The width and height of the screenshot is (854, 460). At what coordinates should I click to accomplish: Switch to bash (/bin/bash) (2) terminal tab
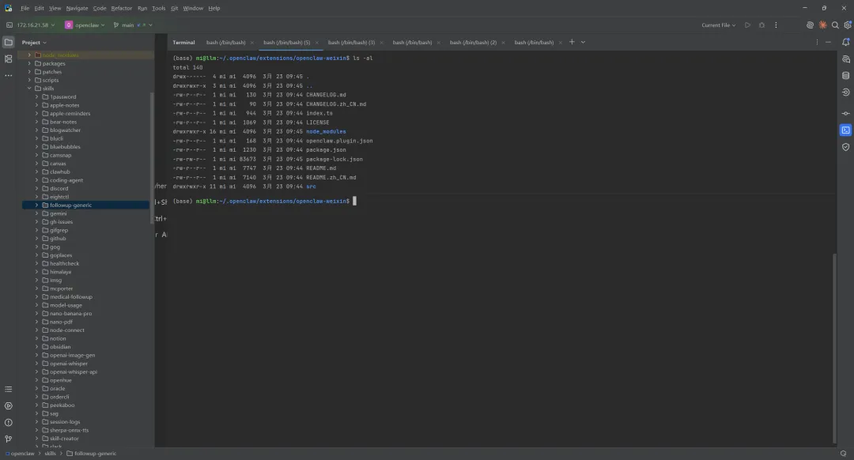[473, 42]
